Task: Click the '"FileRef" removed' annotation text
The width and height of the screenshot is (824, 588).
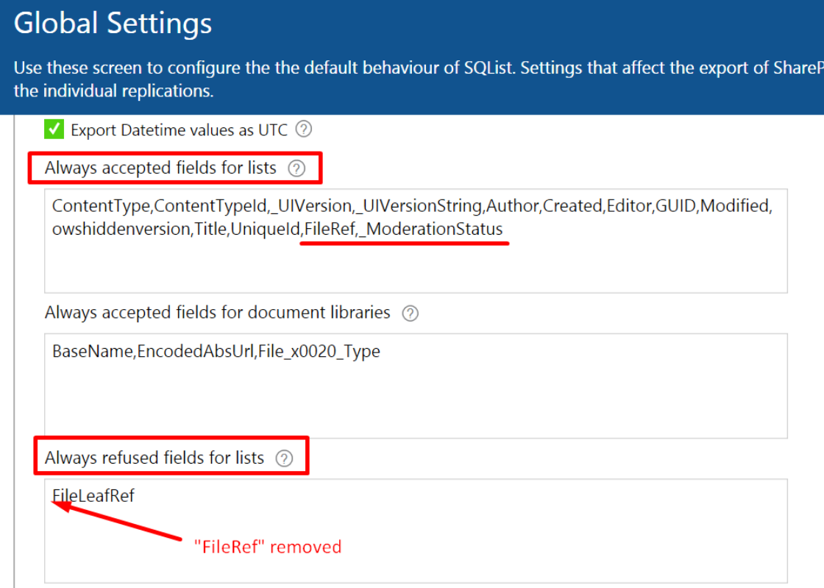Action: click(x=268, y=547)
